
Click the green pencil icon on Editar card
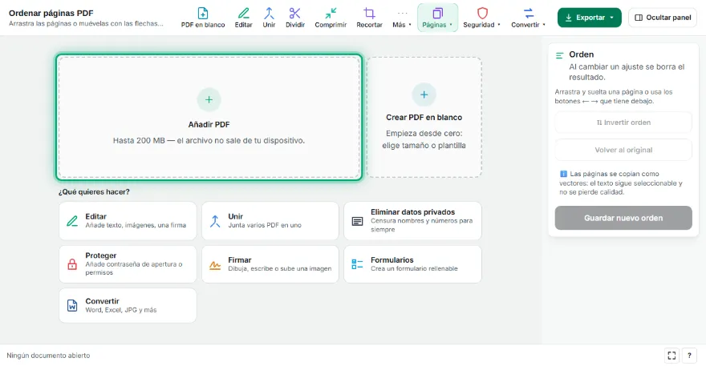tap(72, 221)
